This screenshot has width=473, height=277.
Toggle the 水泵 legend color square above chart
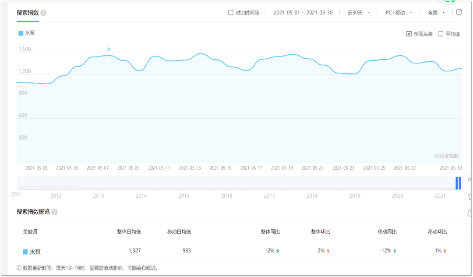[x=21, y=33]
